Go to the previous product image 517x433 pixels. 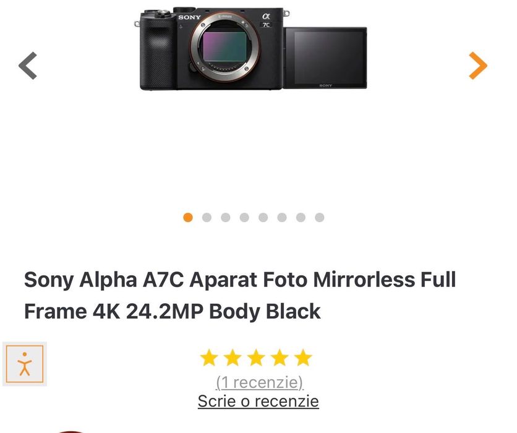point(28,66)
